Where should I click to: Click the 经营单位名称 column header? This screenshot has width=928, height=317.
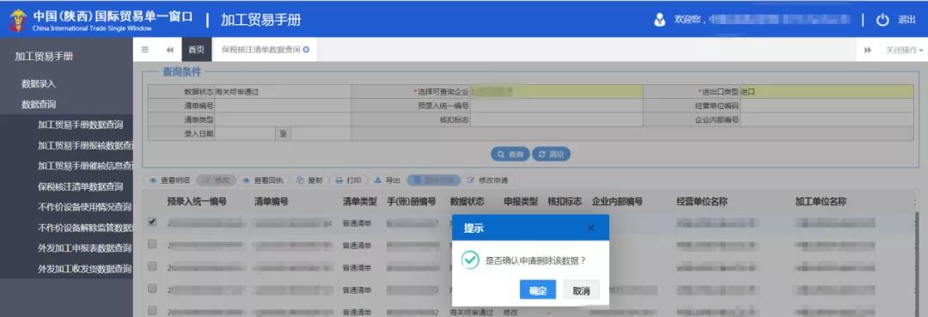click(x=702, y=202)
